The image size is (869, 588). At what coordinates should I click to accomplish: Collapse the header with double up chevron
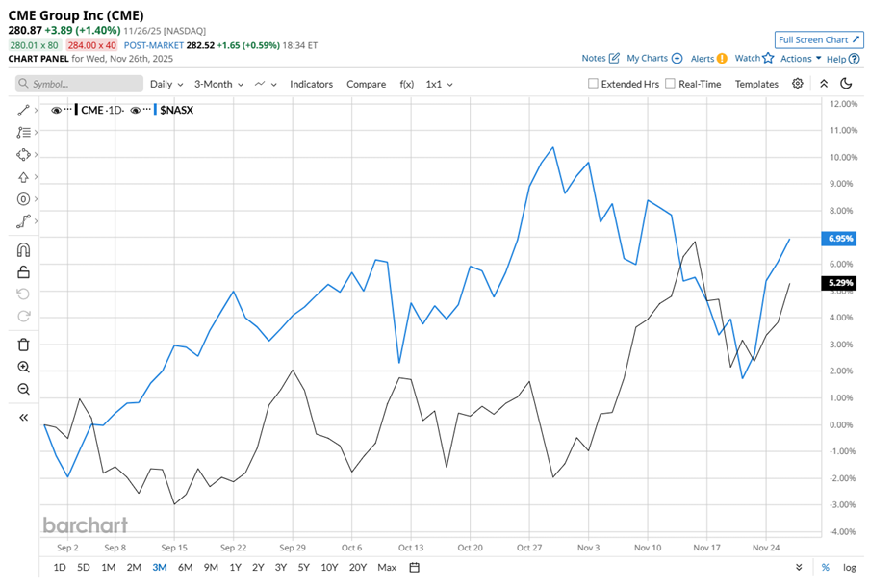tap(824, 84)
